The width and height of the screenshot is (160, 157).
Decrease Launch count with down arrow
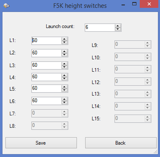pos(118,29)
